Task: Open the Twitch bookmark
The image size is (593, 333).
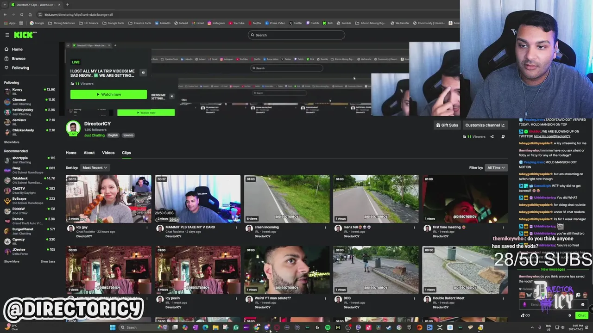Action: (312, 23)
